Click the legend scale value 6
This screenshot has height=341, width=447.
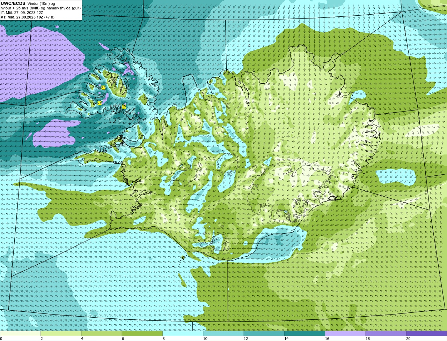(123, 339)
